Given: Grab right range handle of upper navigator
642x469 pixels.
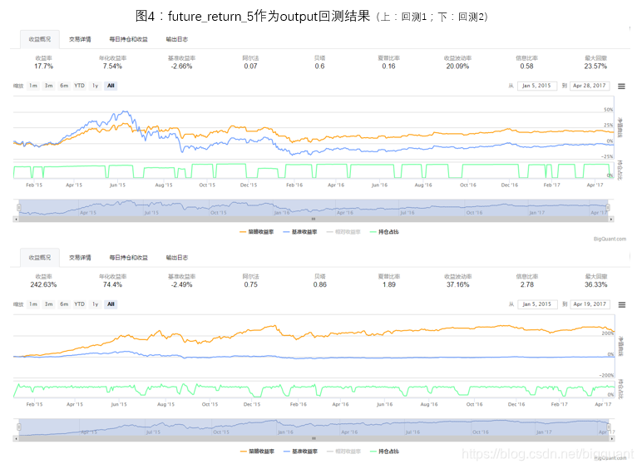Looking at the screenshot, I should [608, 208].
